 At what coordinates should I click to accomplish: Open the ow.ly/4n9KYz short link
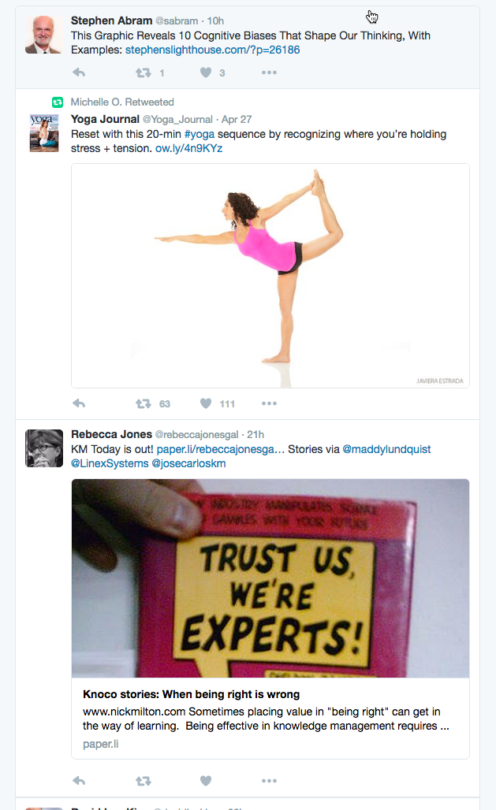click(188, 149)
